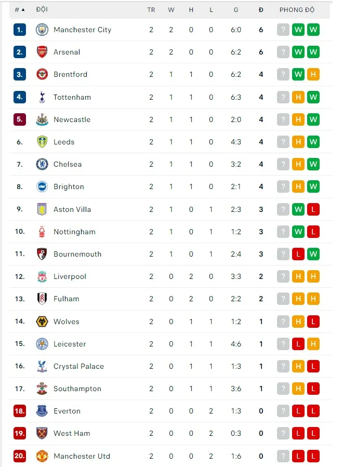Open the Brighton team page
This screenshot has height=467, width=343.
point(69,186)
